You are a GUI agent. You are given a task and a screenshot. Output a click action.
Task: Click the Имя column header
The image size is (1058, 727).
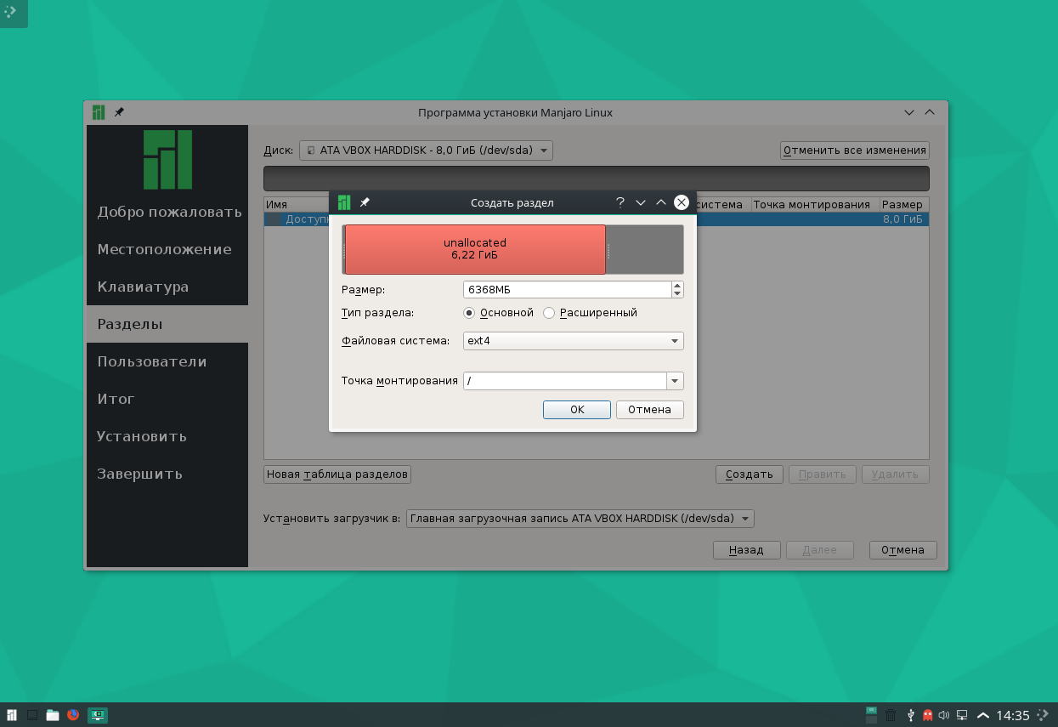point(296,205)
